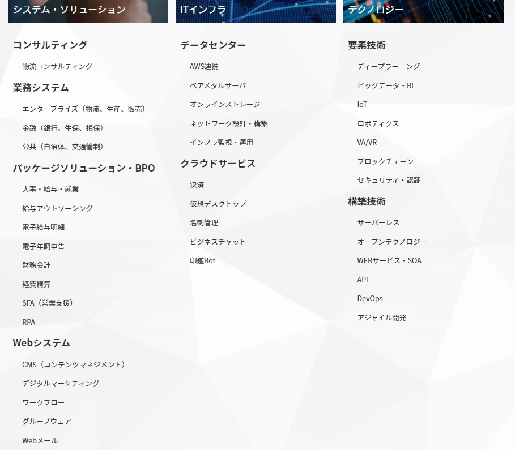This screenshot has width=515, height=450.
Task: Open 金融(銀行、生保、損保) link
Action: (x=63, y=128)
